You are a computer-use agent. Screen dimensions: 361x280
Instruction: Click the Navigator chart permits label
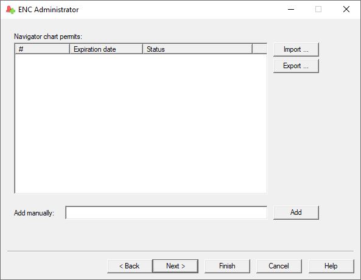click(x=48, y=37)
